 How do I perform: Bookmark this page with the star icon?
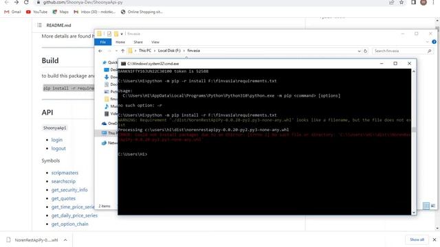point(401,2)
